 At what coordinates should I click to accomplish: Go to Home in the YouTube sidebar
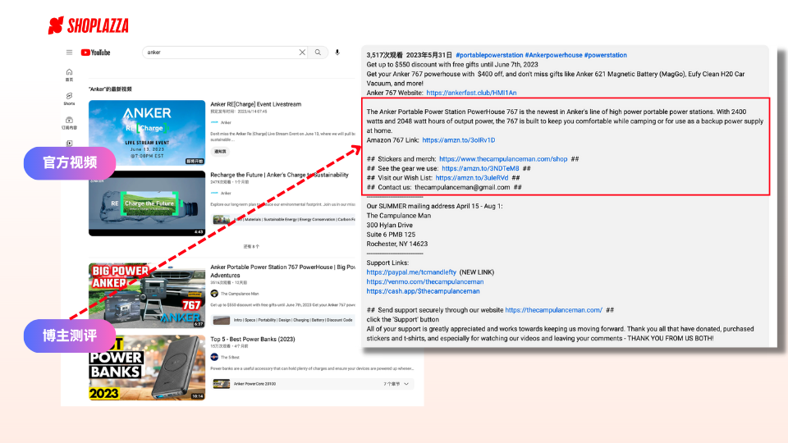click(69, 75)
